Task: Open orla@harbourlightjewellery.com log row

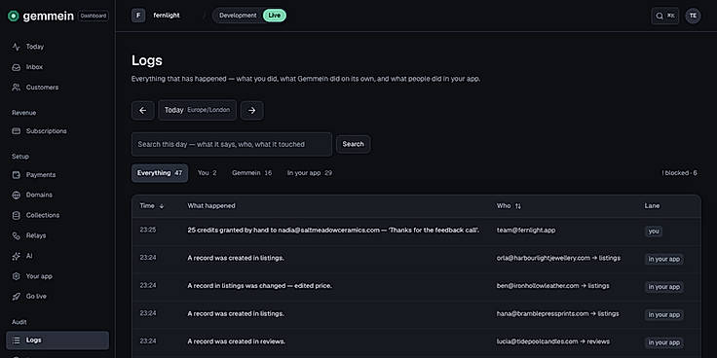Action: click(x=416, y=259)
